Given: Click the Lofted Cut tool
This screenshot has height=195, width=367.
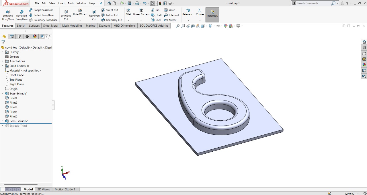Looking at the screenshot, I should click(x=110, y=15).
